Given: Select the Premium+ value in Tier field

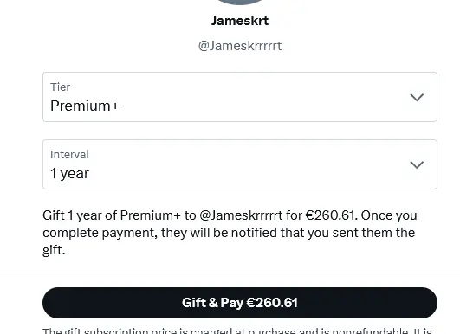Looking at the screenshot, I should [85, 106].
